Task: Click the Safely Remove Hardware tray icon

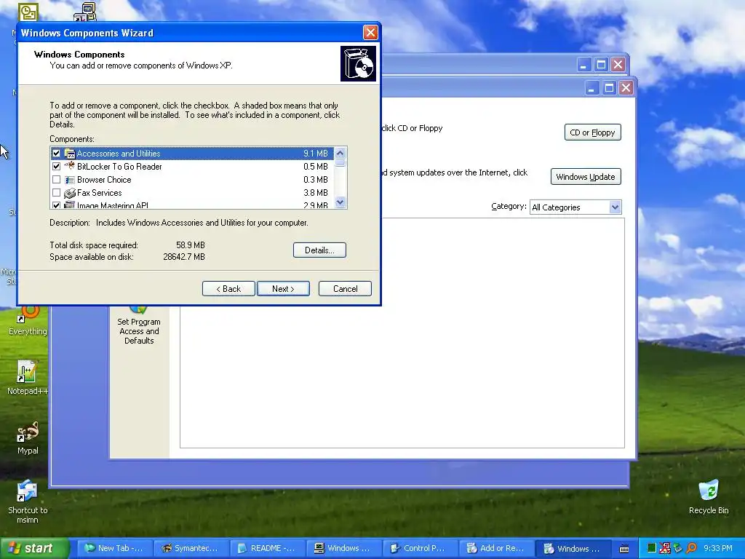Action: 678,548
